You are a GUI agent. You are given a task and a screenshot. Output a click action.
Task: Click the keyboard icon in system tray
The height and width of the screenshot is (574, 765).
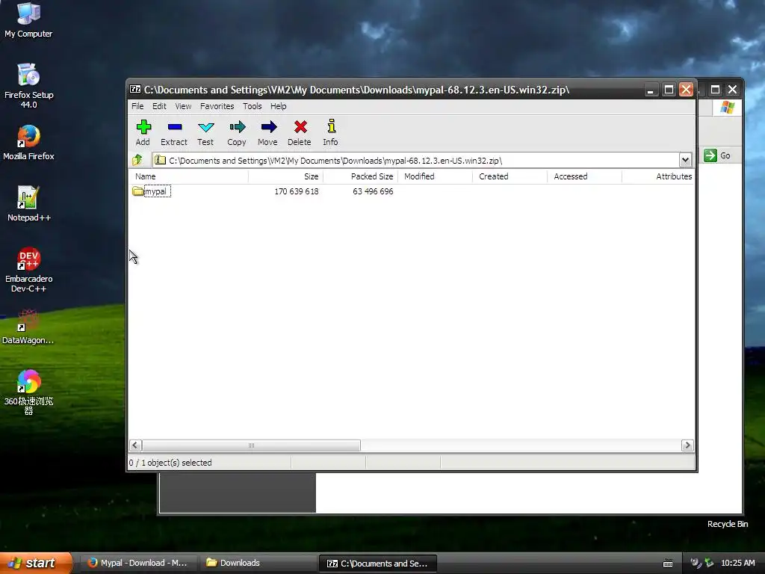point(668,564)
